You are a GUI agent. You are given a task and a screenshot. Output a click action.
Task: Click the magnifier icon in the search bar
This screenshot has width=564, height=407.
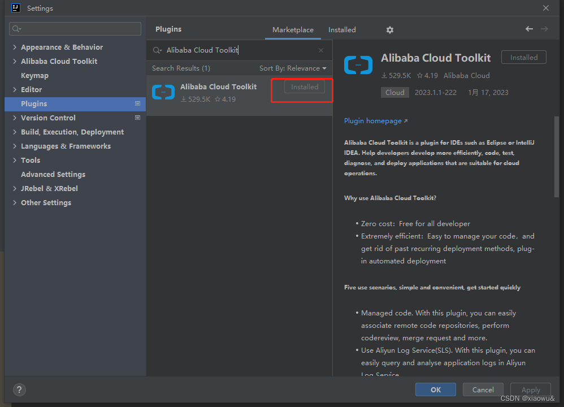157,50
